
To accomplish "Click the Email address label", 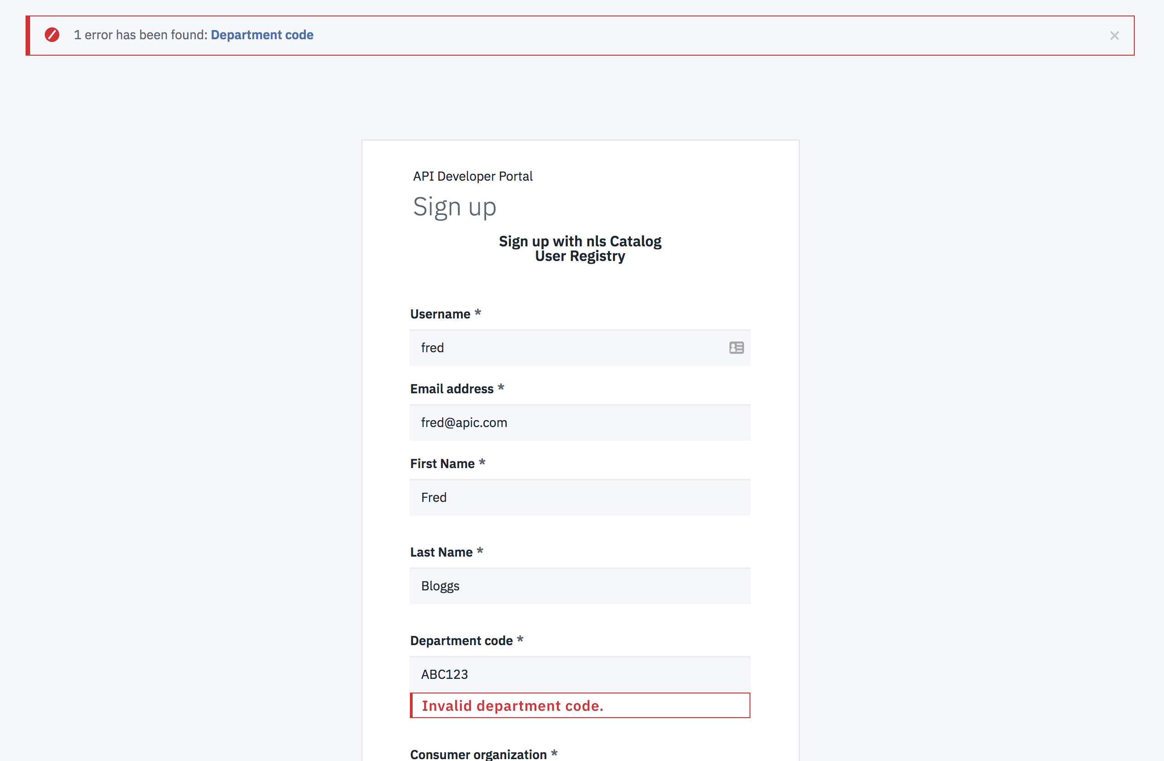I will (x=451, y=389).
